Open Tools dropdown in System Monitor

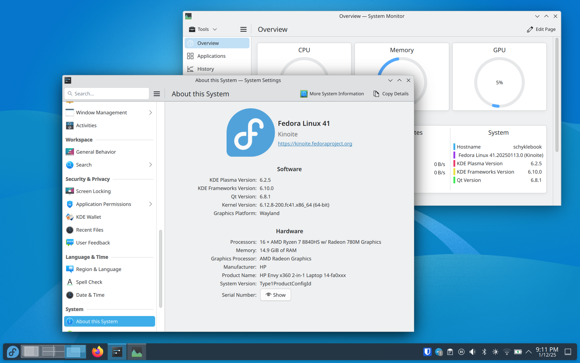203,29
